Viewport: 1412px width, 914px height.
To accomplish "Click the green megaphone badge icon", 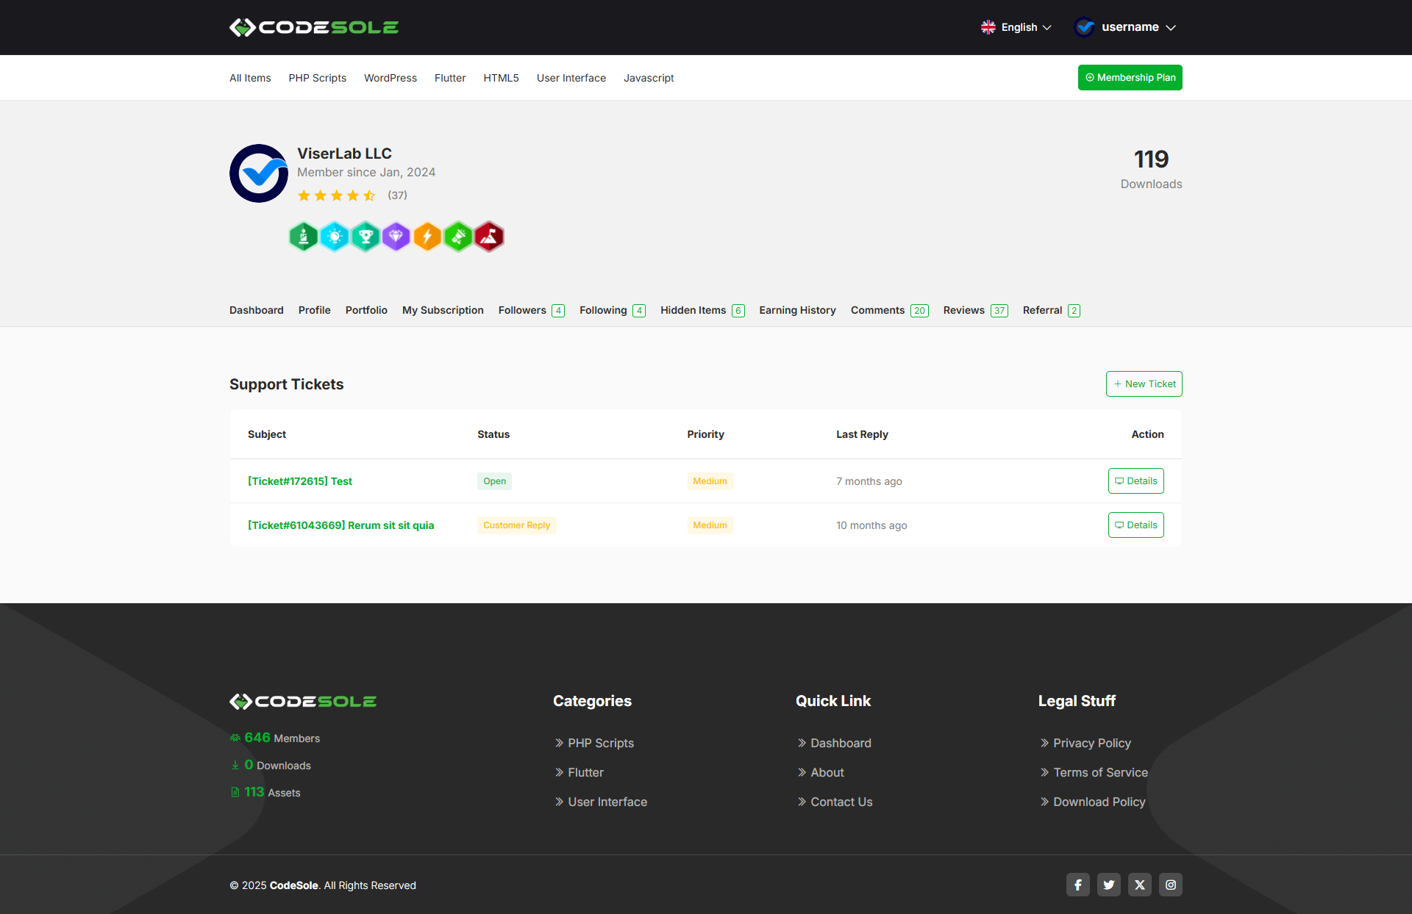I will tap(458, 237).
